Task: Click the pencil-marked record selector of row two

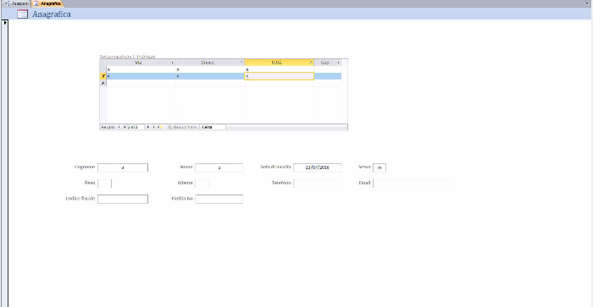Action: (103, 76)
